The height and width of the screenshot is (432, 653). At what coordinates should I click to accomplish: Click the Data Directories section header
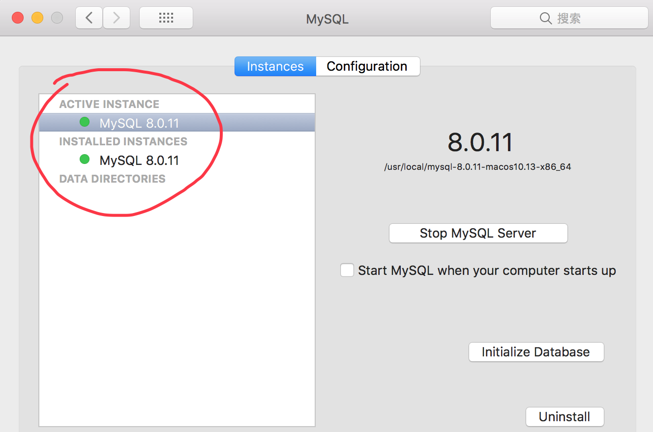[x=112, y=179]
